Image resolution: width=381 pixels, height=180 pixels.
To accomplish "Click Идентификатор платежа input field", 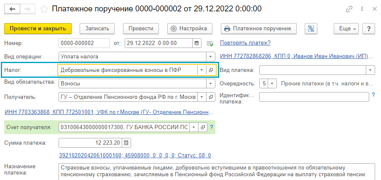I will (314, 97).
